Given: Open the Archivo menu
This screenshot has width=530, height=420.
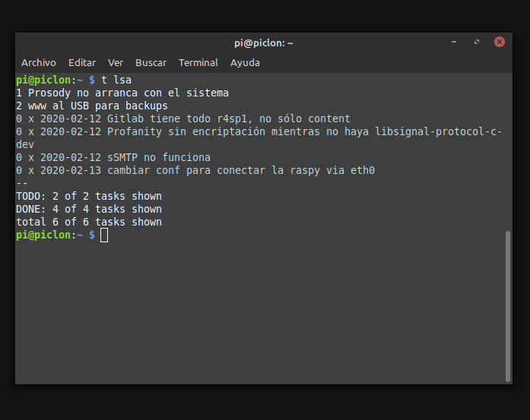Looking at the screenshot, I should click(x=39, y=63).
